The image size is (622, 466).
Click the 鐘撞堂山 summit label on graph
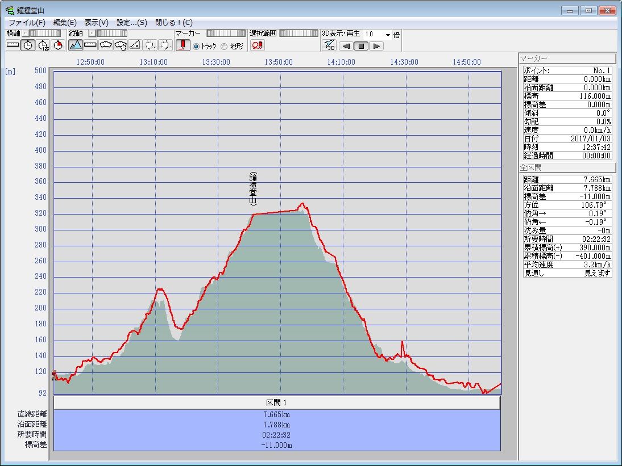(x=253, y=188)
